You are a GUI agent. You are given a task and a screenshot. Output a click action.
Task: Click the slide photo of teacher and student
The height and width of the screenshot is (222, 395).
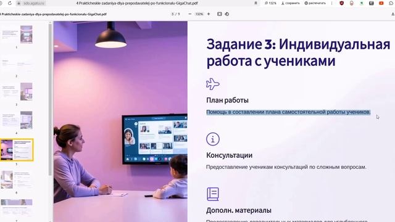coord(120,121)
